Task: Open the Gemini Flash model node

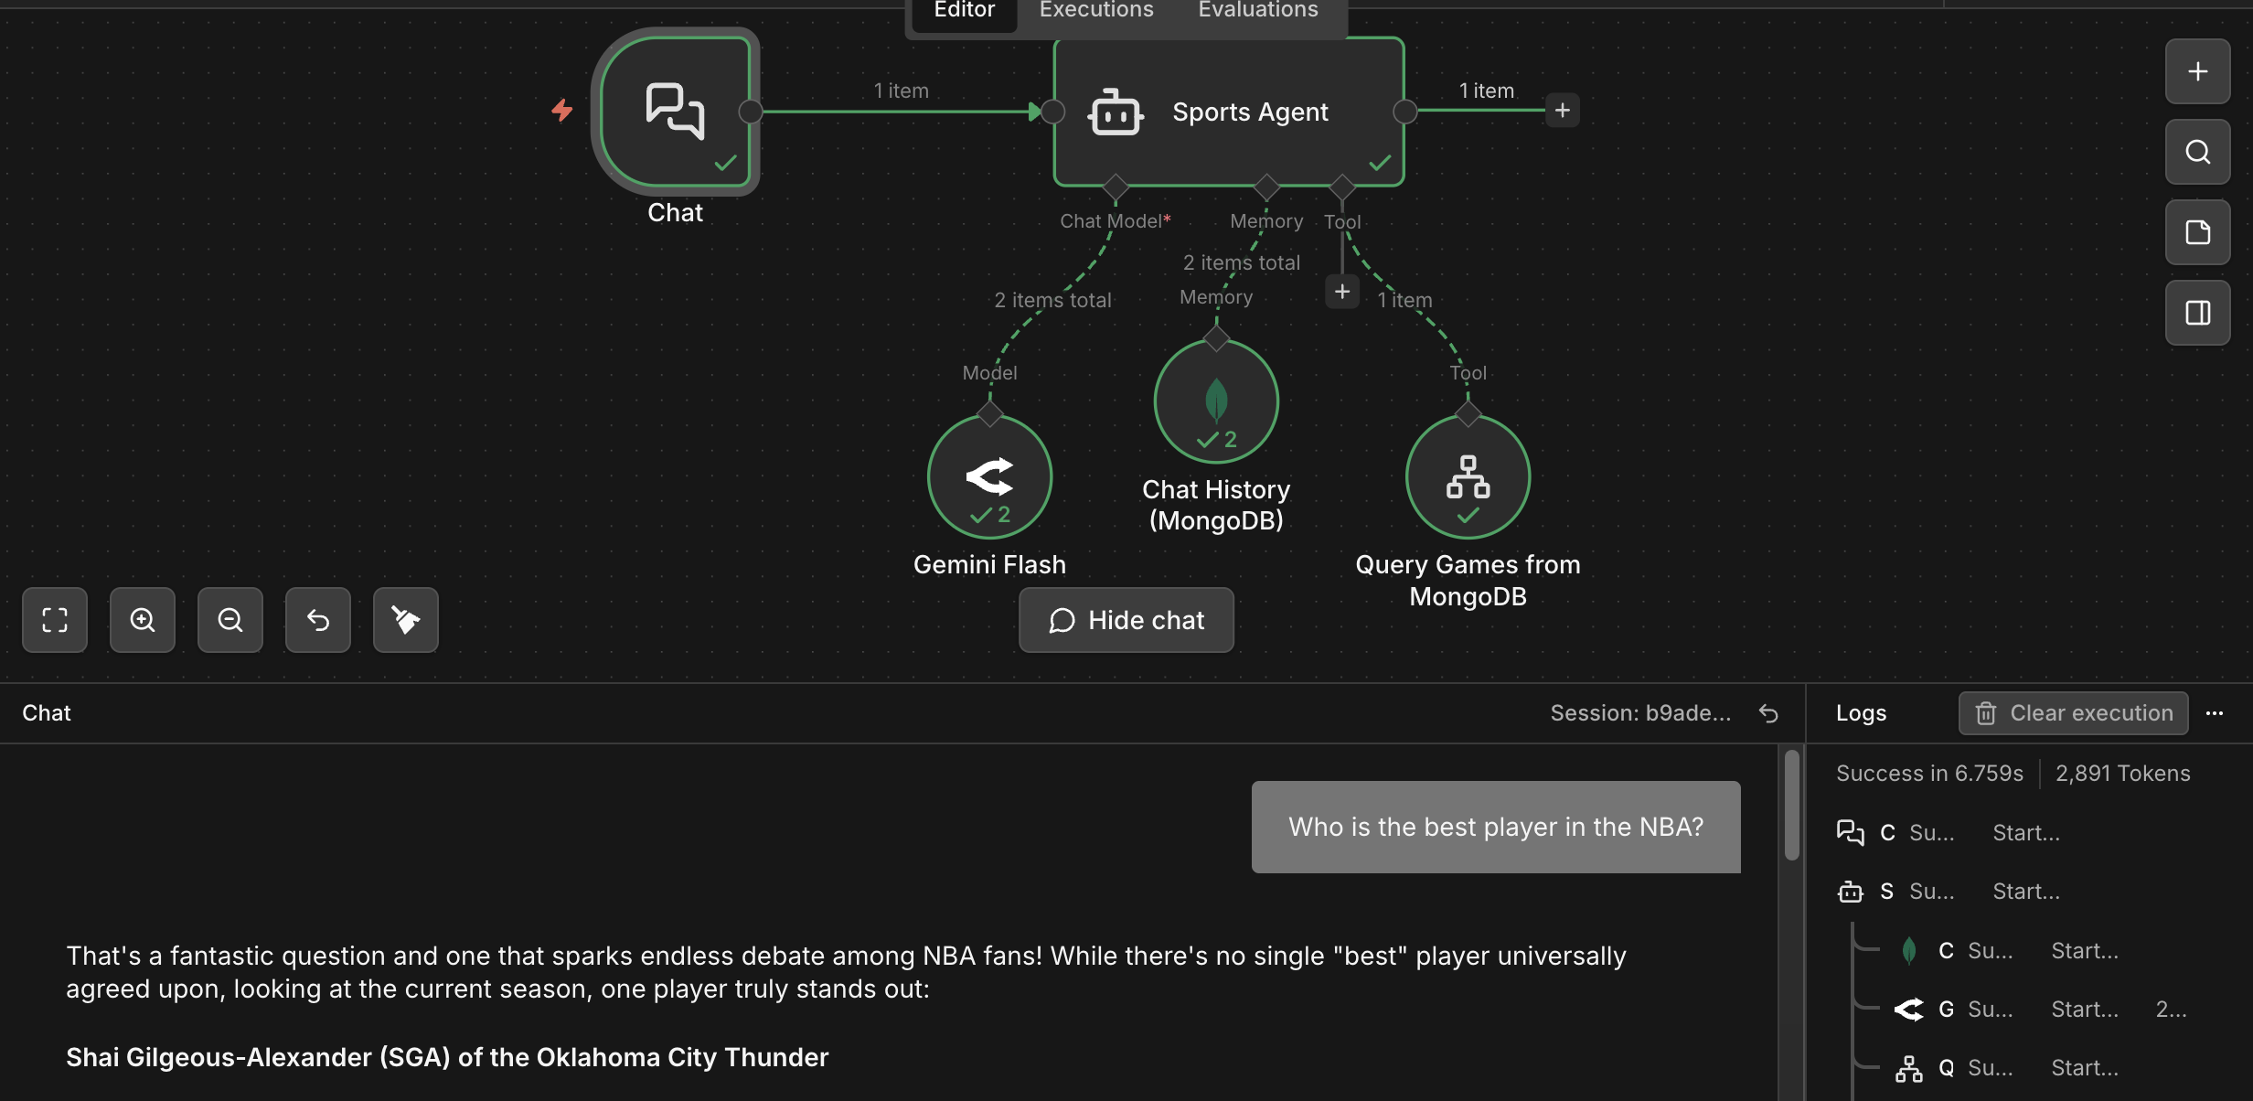Action: pyautogui.click(x=989, y=476)
